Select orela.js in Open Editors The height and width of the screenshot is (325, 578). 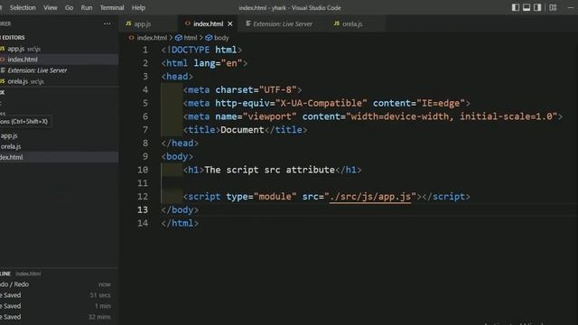pos(59,81)
